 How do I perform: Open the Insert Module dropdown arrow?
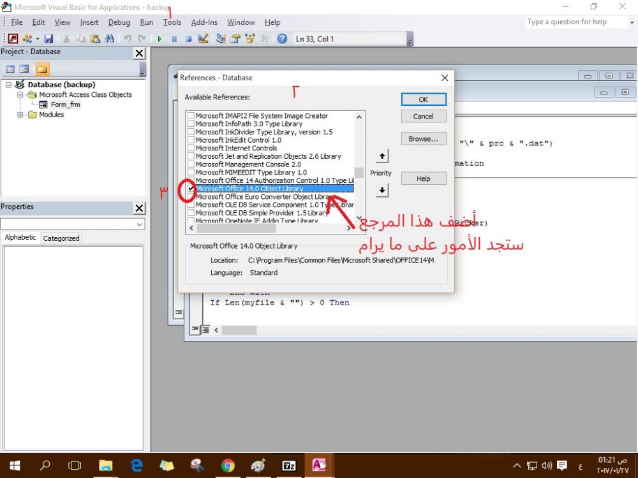pos(38,39)
